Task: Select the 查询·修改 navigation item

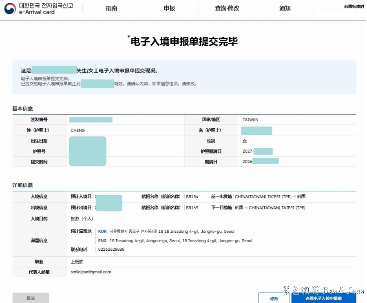Action: (x=227, y=8)
